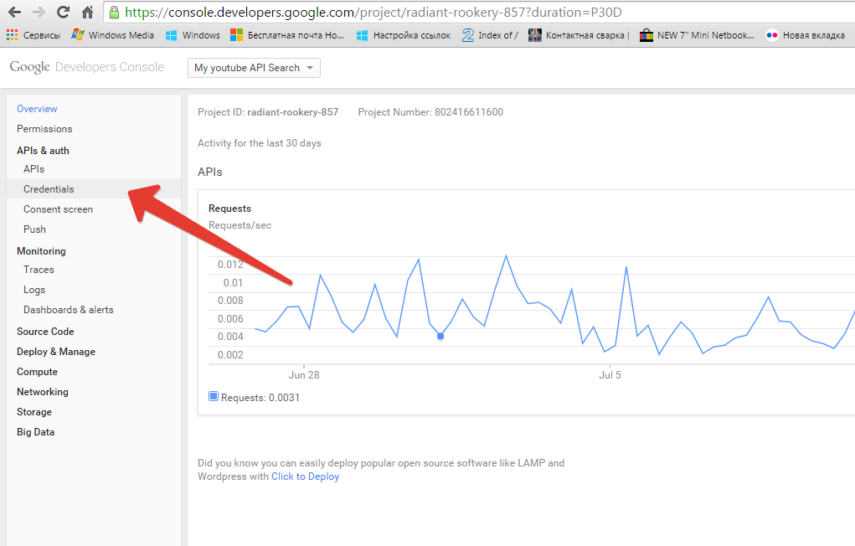Open the Consent screen page

[59, 209]
